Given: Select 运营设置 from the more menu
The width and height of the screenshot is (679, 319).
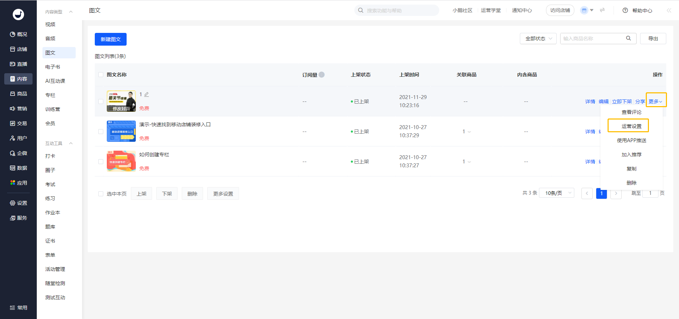Looking at the screenshot, I should point(631,126).
